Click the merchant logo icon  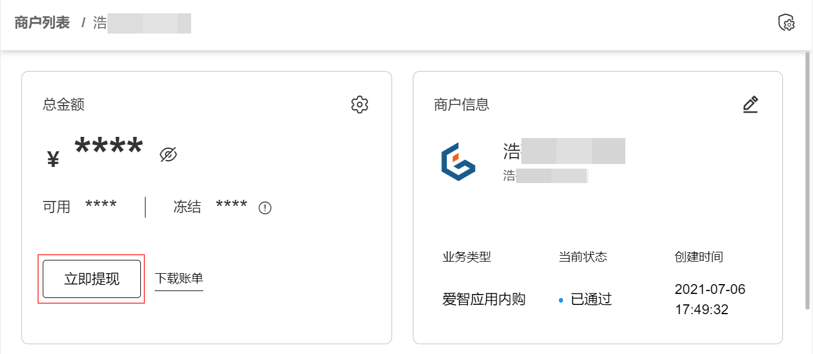(x=459, y=162)
